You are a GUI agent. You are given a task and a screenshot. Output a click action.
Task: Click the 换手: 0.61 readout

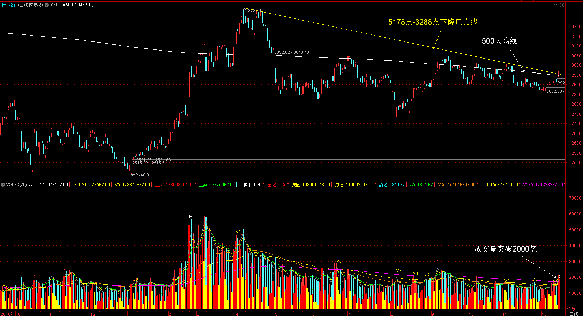point(253,185)
